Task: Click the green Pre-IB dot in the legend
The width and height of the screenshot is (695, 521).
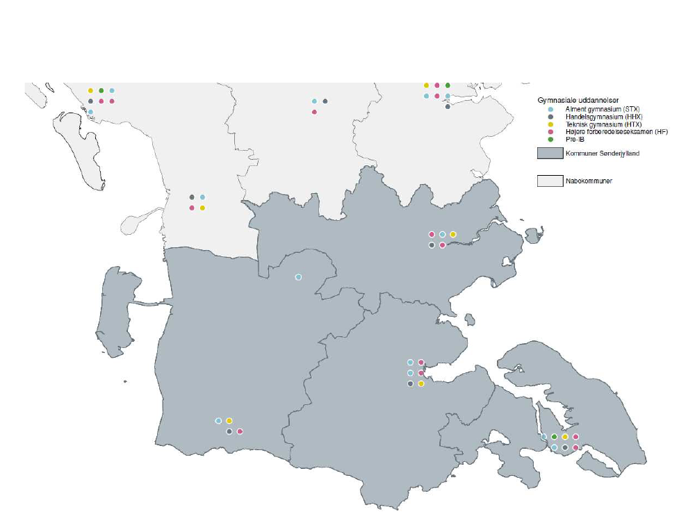Action: point(550,140)
